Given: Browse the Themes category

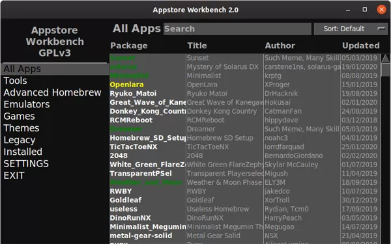Looking at the screenshot, I should pyautogui.click(x=22, y=128).
